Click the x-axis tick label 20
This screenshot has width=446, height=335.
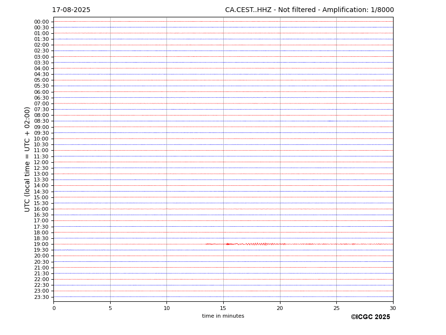point(280,308)
